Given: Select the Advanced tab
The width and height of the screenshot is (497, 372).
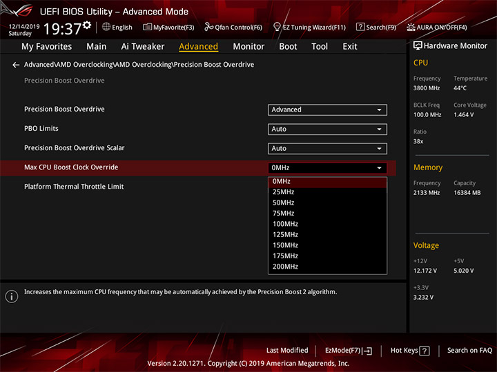Looking at the screenshot, I should point(198,47).
